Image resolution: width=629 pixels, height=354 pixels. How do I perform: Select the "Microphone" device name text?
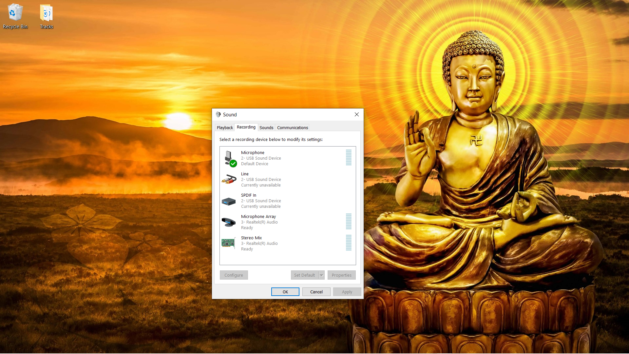click(x=253, y=152)
